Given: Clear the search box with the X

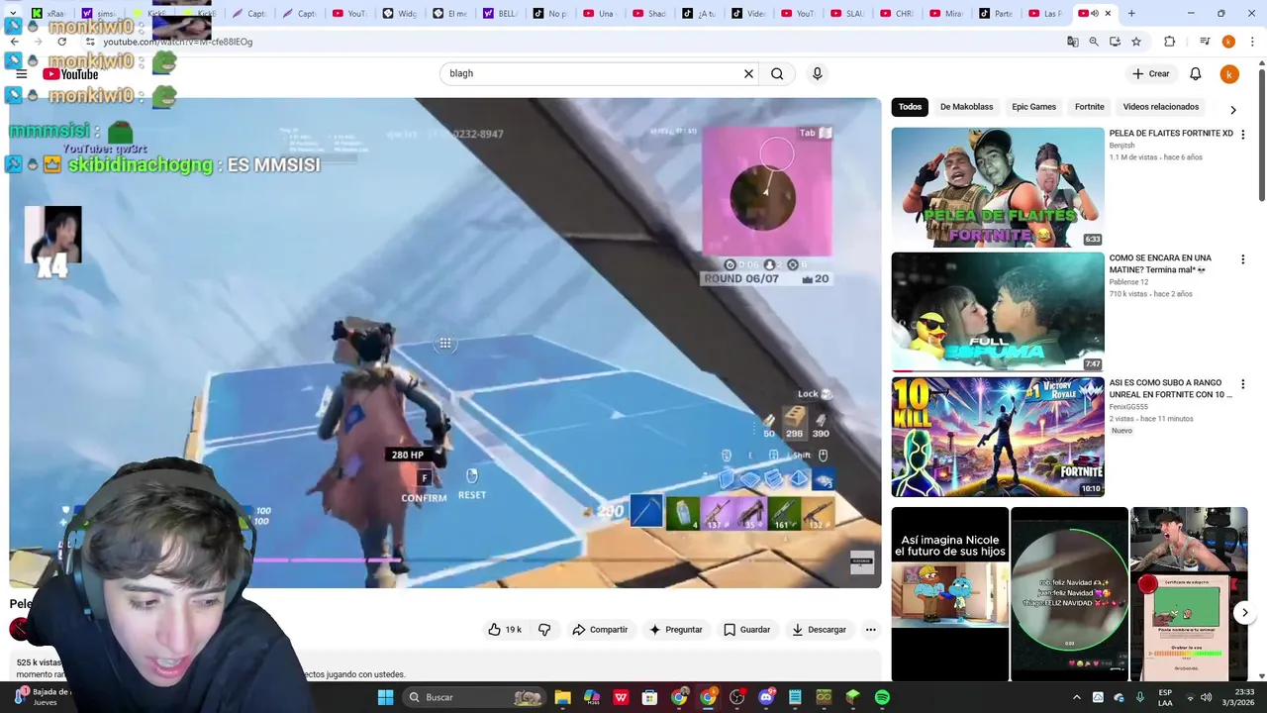Looking at the screenshot, I should (748, 73).
